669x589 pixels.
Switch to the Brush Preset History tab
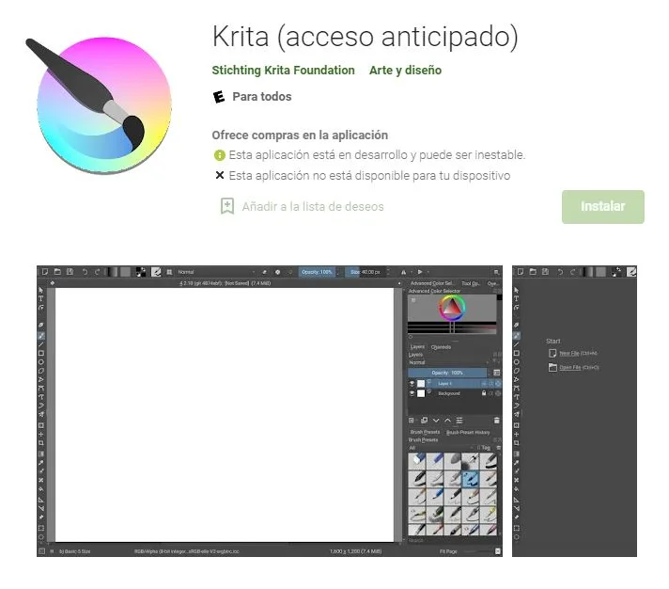pyautogui.click(x=468, y=432)
